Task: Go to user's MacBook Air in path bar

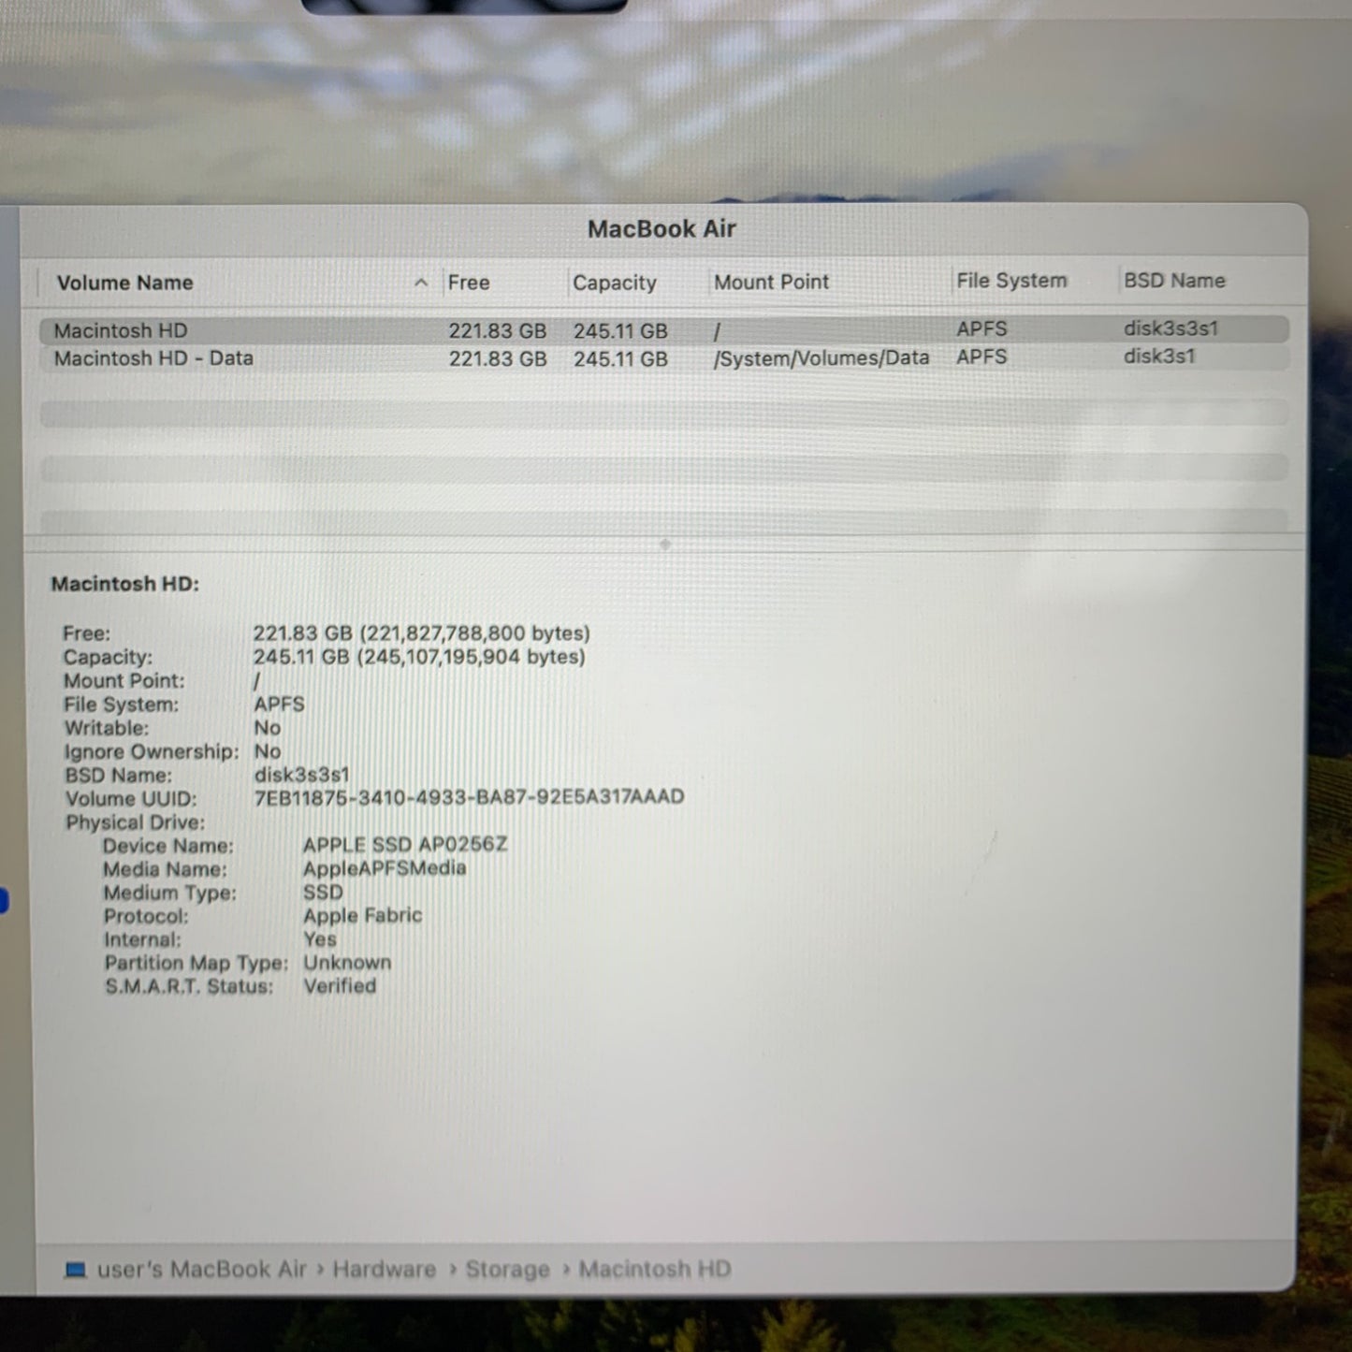Action: (201, 1270)
